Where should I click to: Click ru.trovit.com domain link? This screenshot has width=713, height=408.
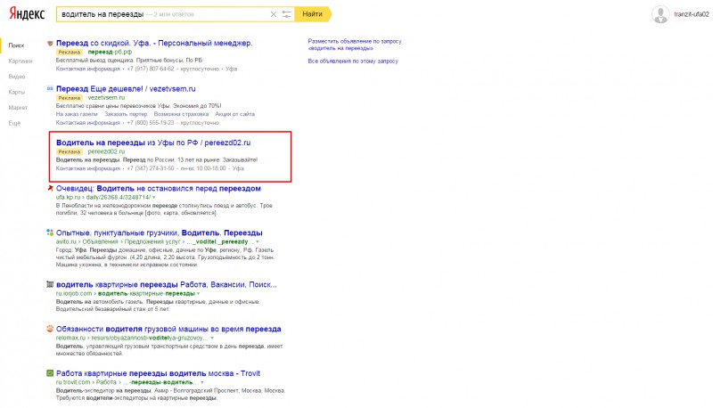pyautogui.click(x=73, y=382)
